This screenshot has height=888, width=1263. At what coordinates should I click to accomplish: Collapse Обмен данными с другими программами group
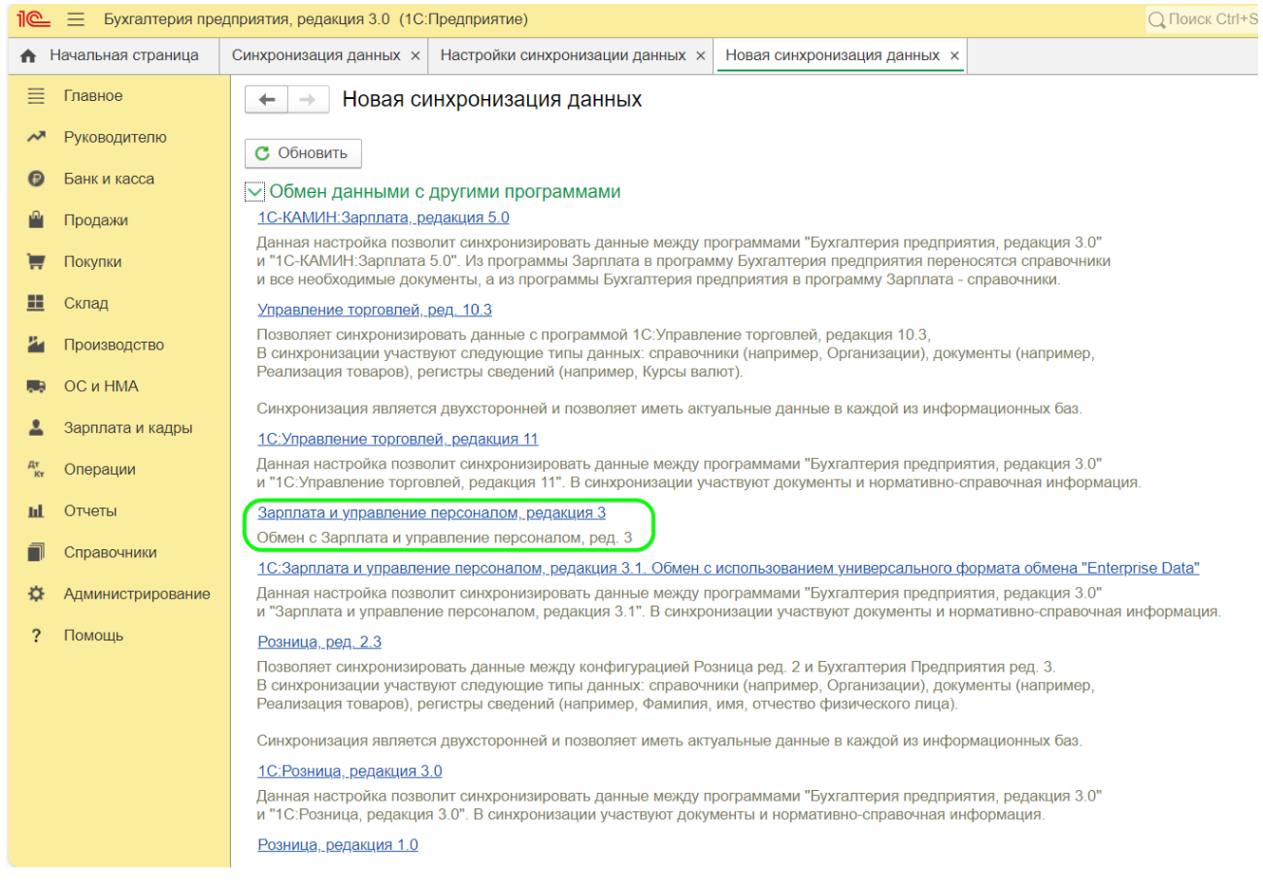(x=254, y=192)
